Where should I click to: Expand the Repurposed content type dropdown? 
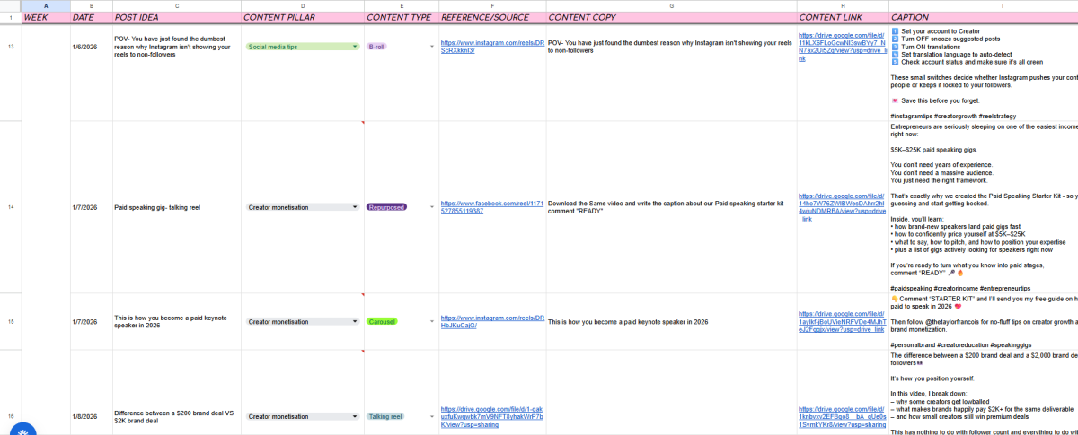431,207
